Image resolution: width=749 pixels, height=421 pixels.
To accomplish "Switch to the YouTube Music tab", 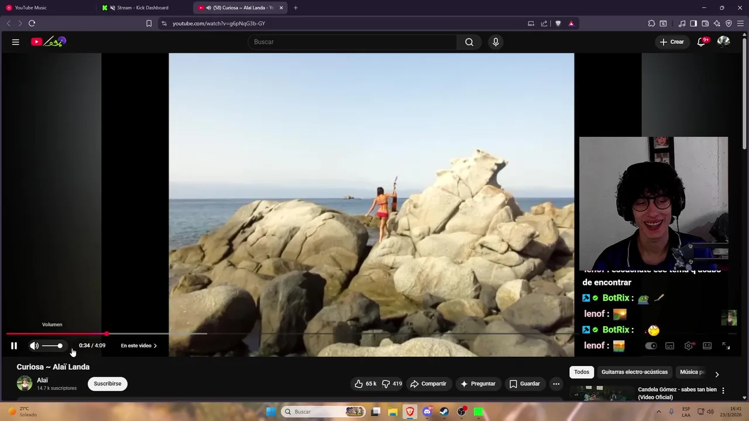I will tap(48, 8).
